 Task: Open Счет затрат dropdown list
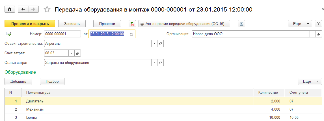[72, 53]
